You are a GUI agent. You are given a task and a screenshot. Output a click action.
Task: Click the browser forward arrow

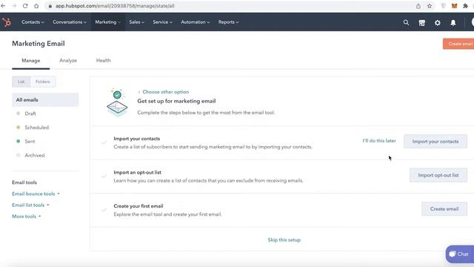(x=14, y=6)
